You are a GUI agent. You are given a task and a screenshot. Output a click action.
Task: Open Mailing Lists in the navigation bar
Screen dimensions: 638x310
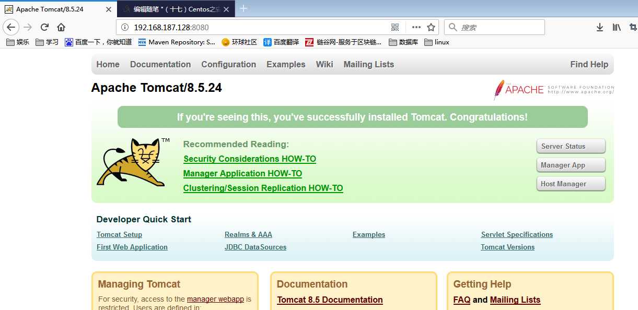click(x=369, y=64)
